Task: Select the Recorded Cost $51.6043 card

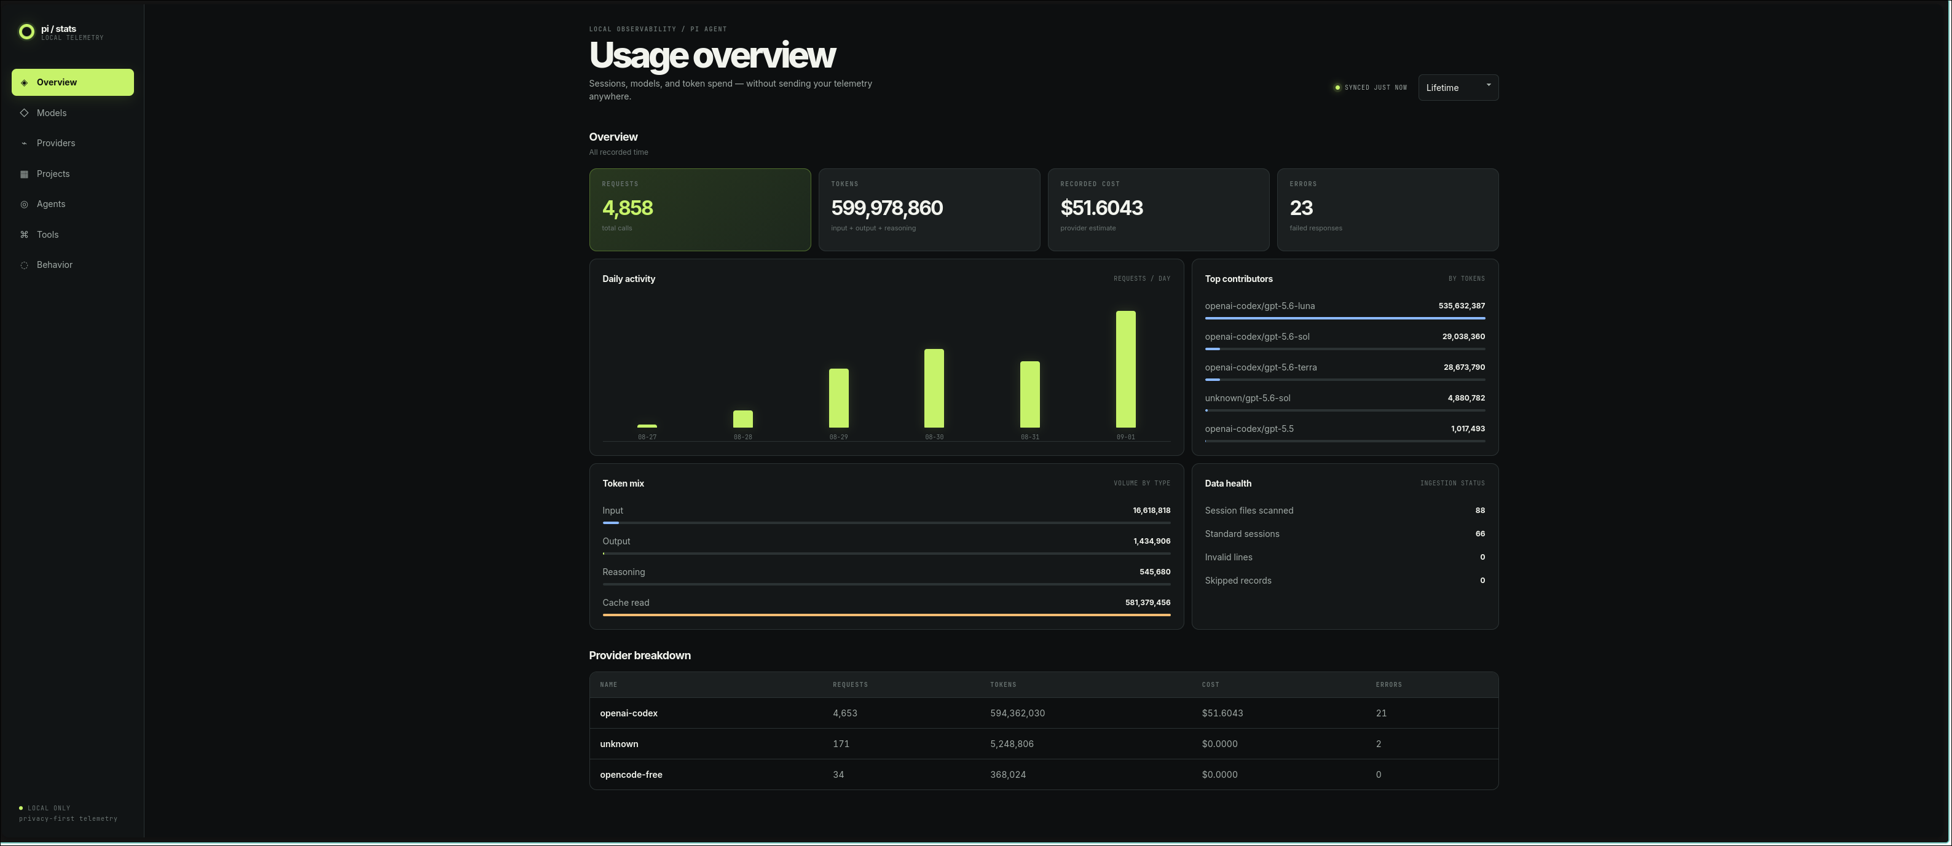Action: click(x=1159, y=210)
